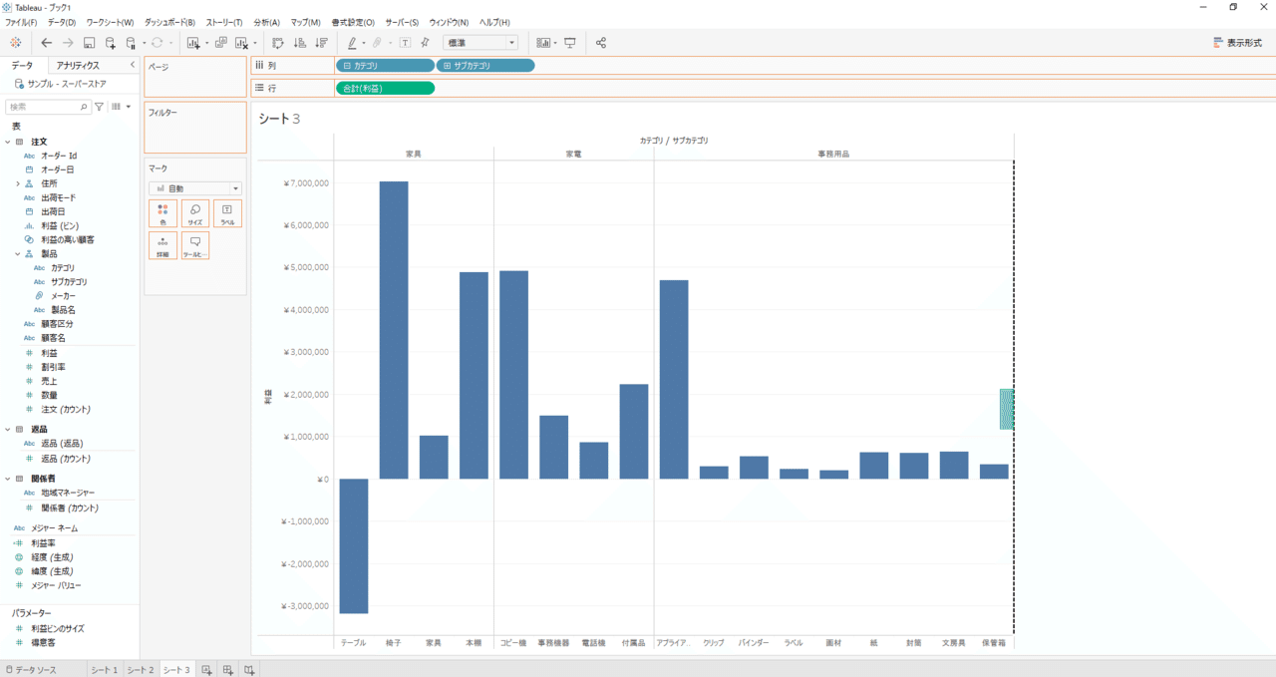Click the 検索 field search box
The width and height of the screenshot is (1276, 677).
[x=48, y=107]
